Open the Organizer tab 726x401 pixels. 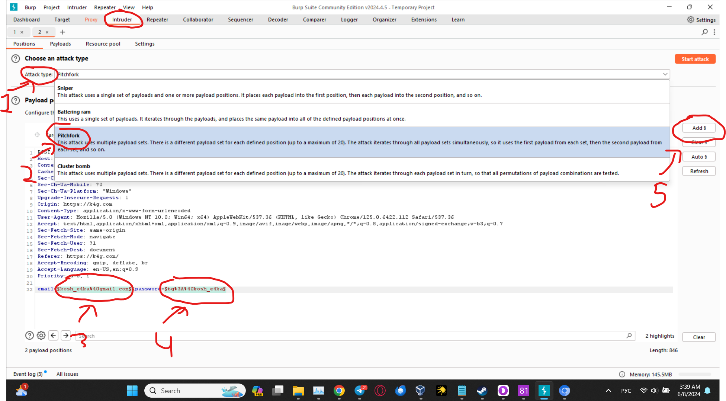point(385,20)
